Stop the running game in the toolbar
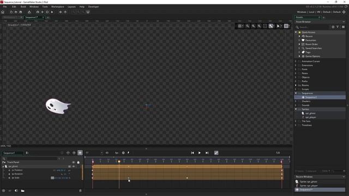The image size is (349, 196). point(47,12)
